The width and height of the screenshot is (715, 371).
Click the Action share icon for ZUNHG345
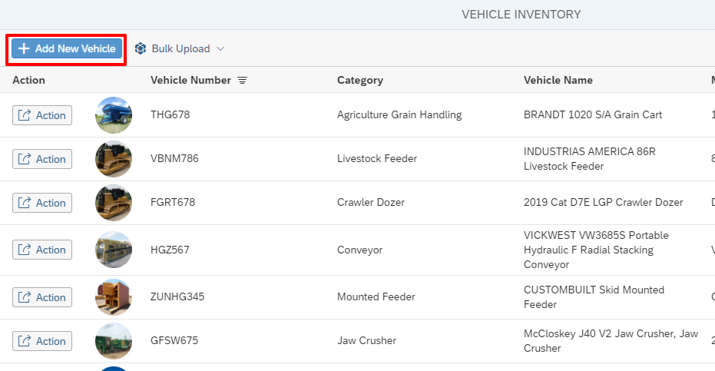(x=24, y=297)
